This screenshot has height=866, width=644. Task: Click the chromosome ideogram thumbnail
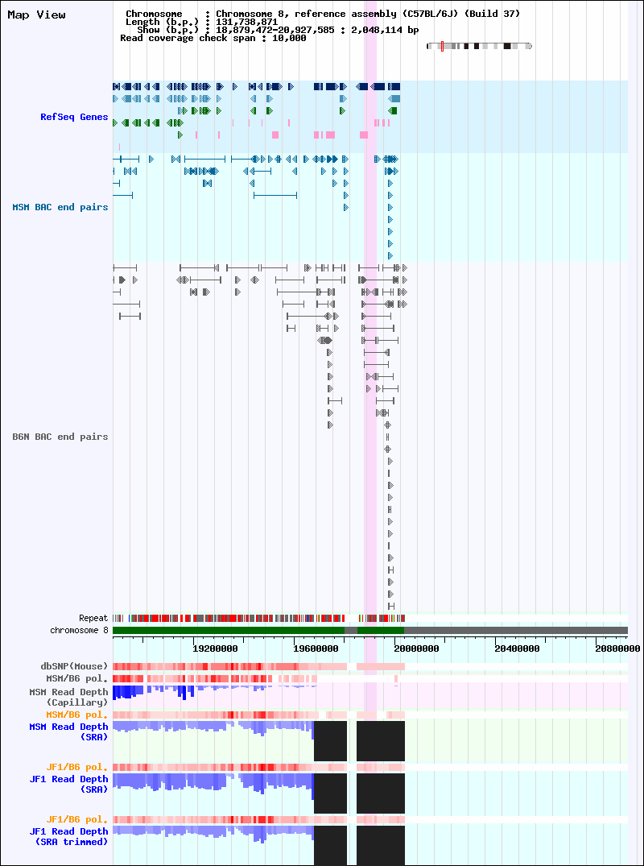(x=480, y=47)
